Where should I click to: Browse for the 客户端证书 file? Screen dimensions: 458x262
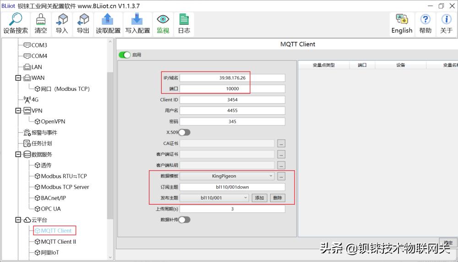(x=281, y=155)
